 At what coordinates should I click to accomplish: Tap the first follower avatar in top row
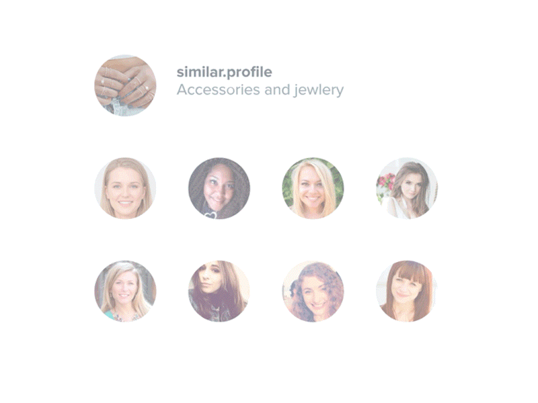click(x=125, y=188)
